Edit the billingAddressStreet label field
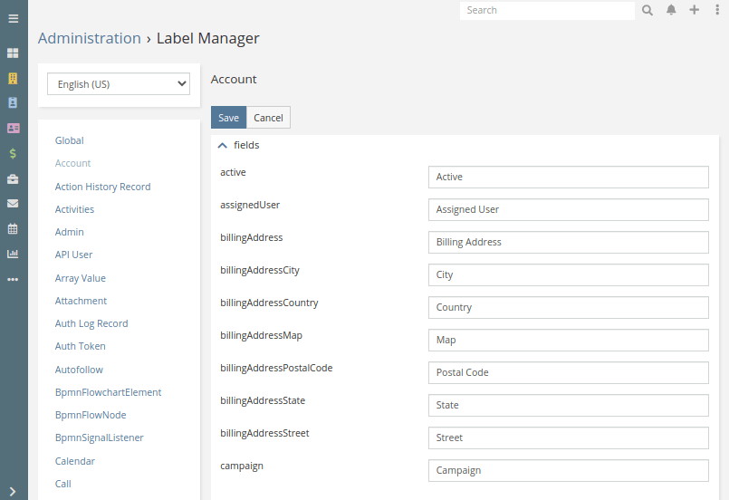Screen dimensions: 729x500 pos(568,437)
